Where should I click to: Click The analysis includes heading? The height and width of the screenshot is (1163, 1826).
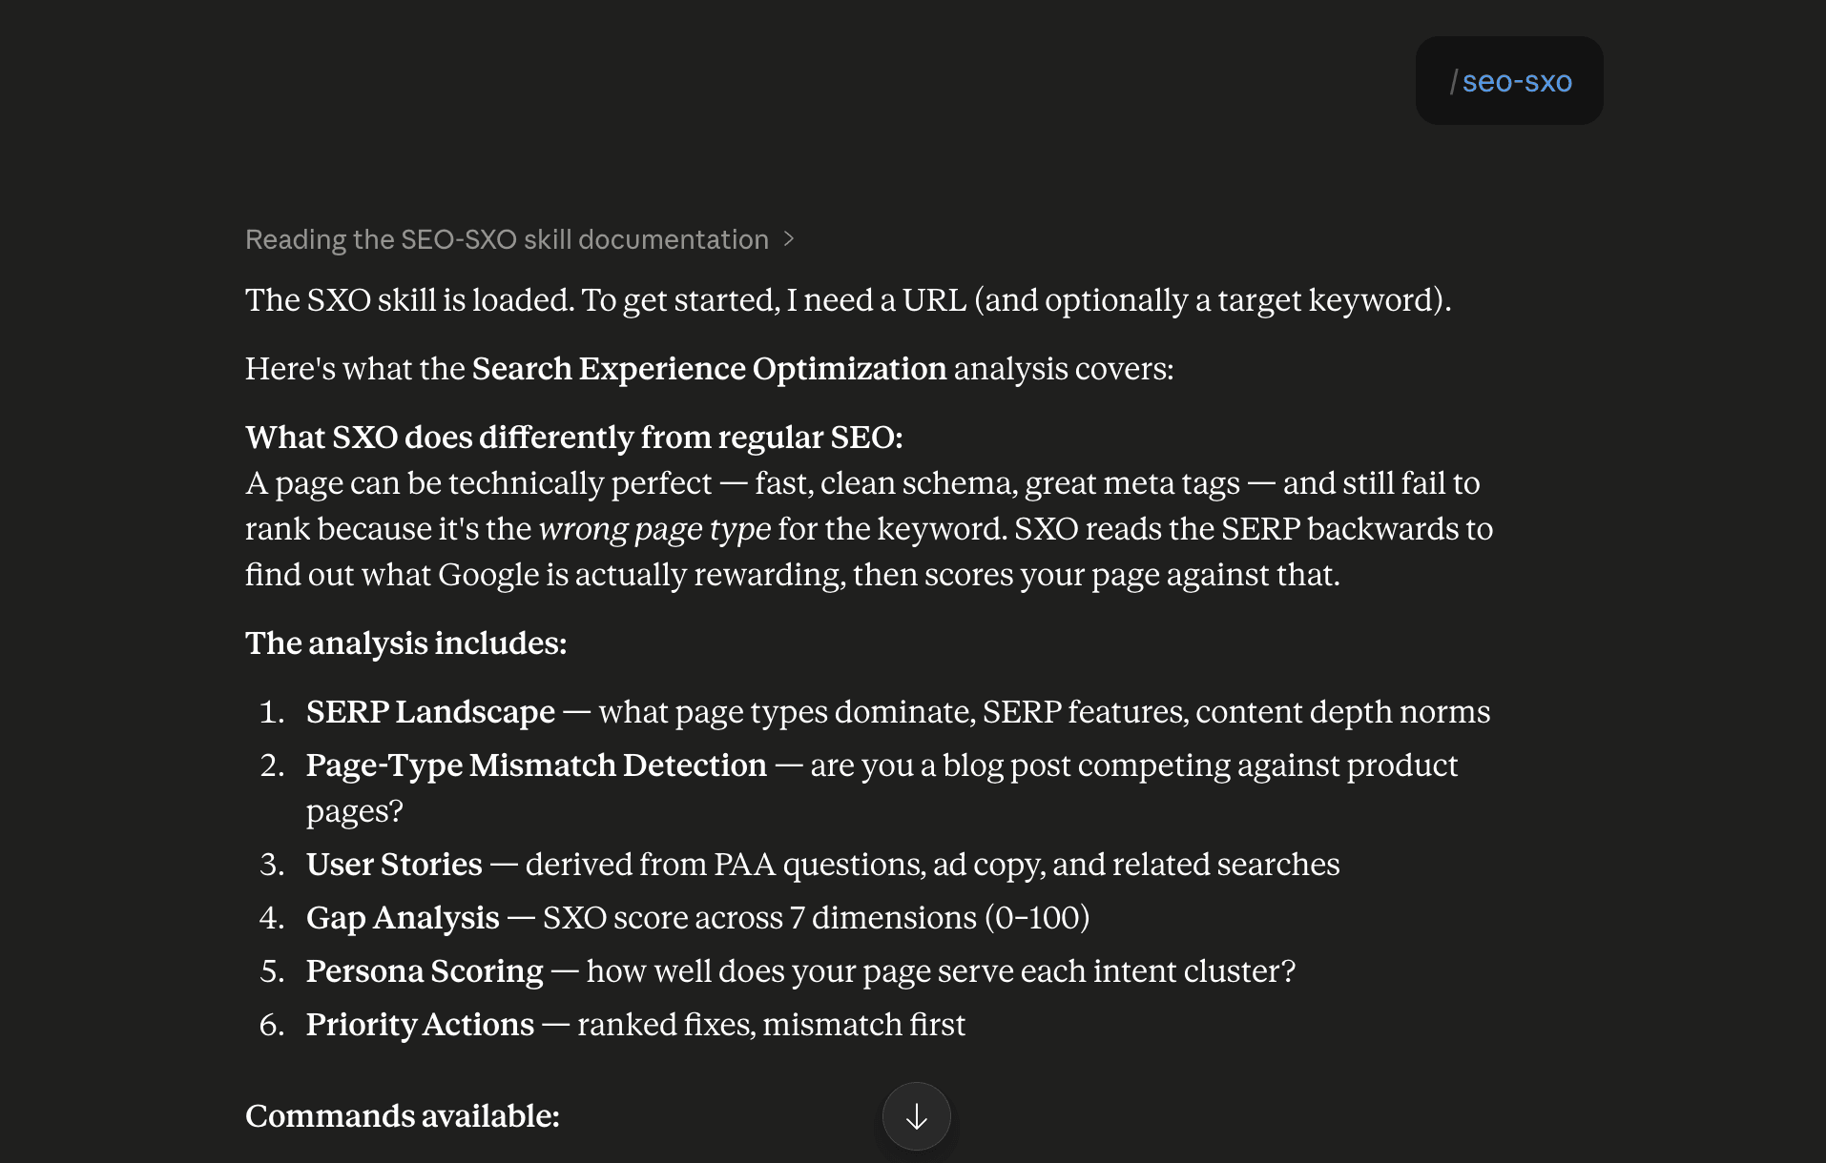[406, 643]
